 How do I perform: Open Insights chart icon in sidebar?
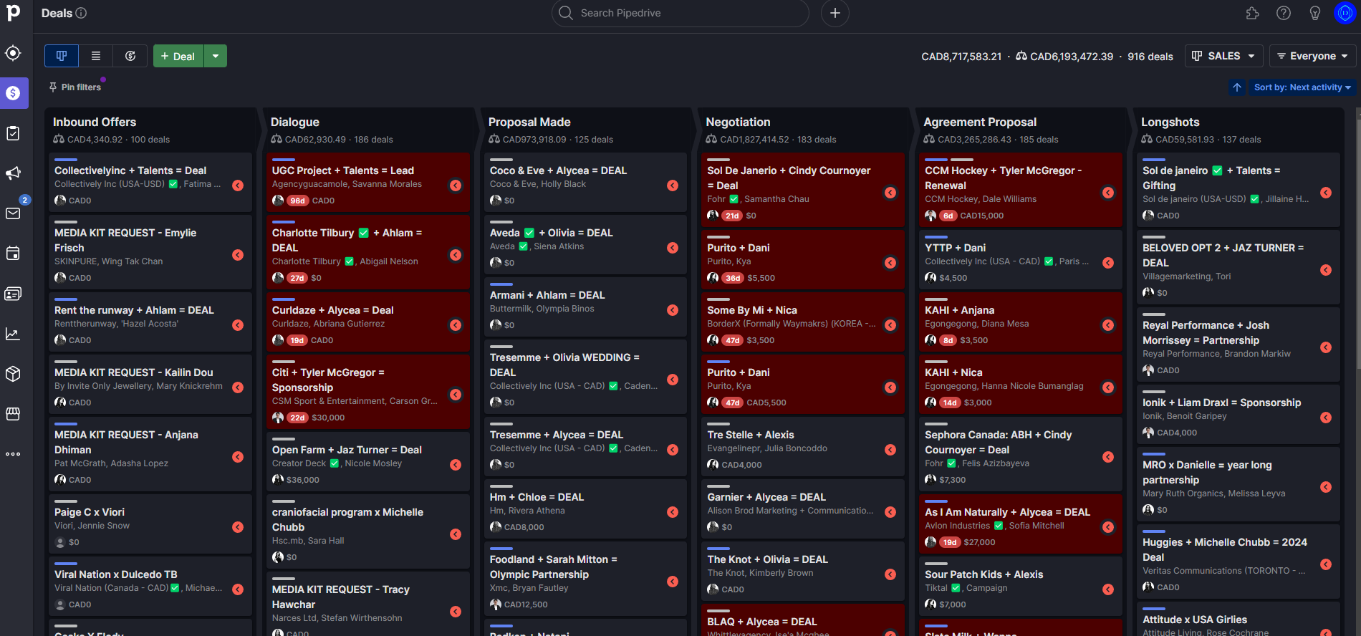[13, 334]
